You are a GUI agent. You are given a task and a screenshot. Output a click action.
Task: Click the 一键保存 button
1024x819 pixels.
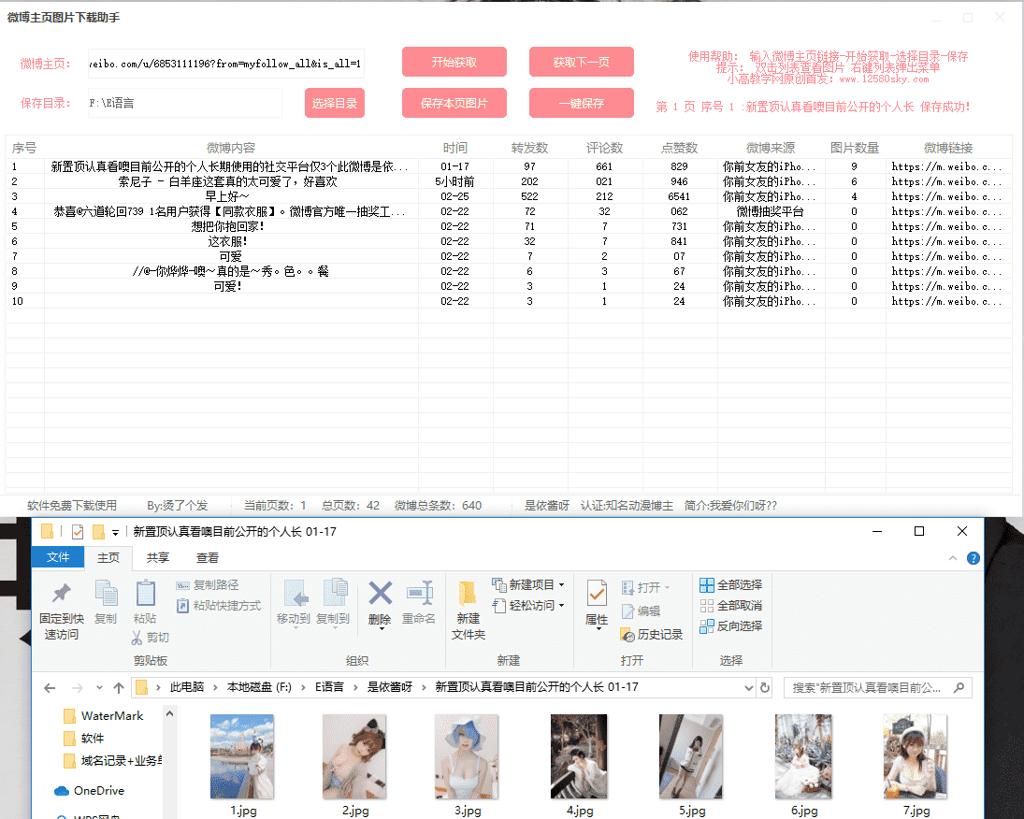click(x=581, y=103)
